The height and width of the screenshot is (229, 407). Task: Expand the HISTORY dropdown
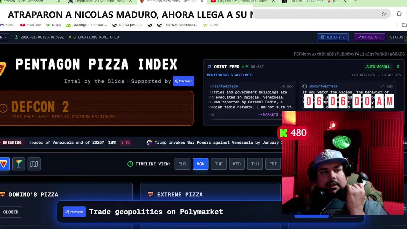(x=333, y=37)
